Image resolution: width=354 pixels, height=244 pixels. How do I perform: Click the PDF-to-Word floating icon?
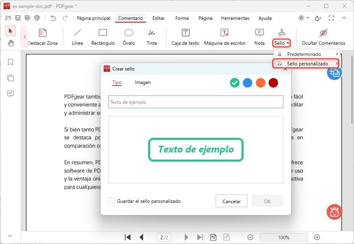tap(335, 73)
